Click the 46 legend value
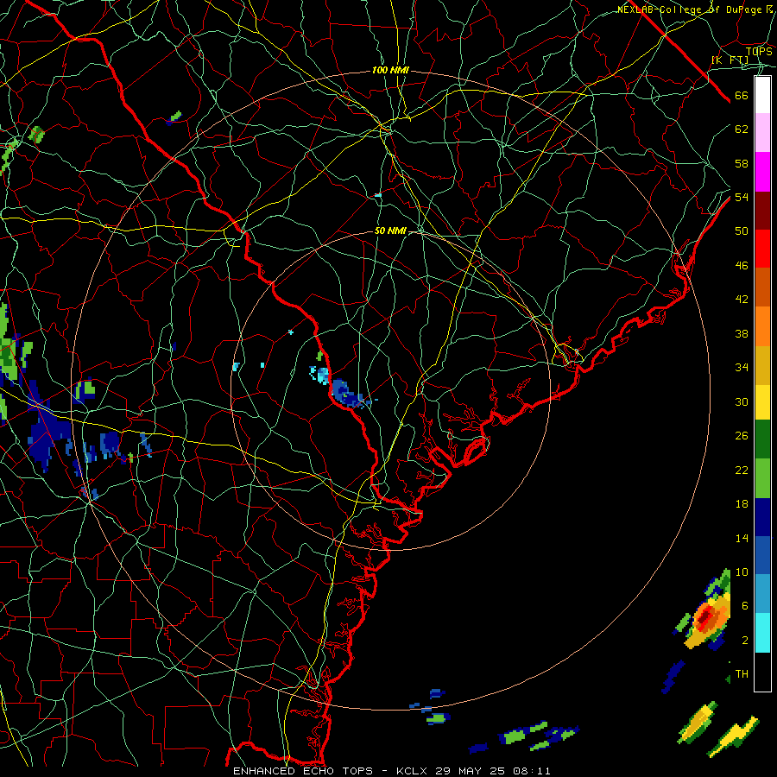Screen dimensions: 777x777 (x=742, y=266)
